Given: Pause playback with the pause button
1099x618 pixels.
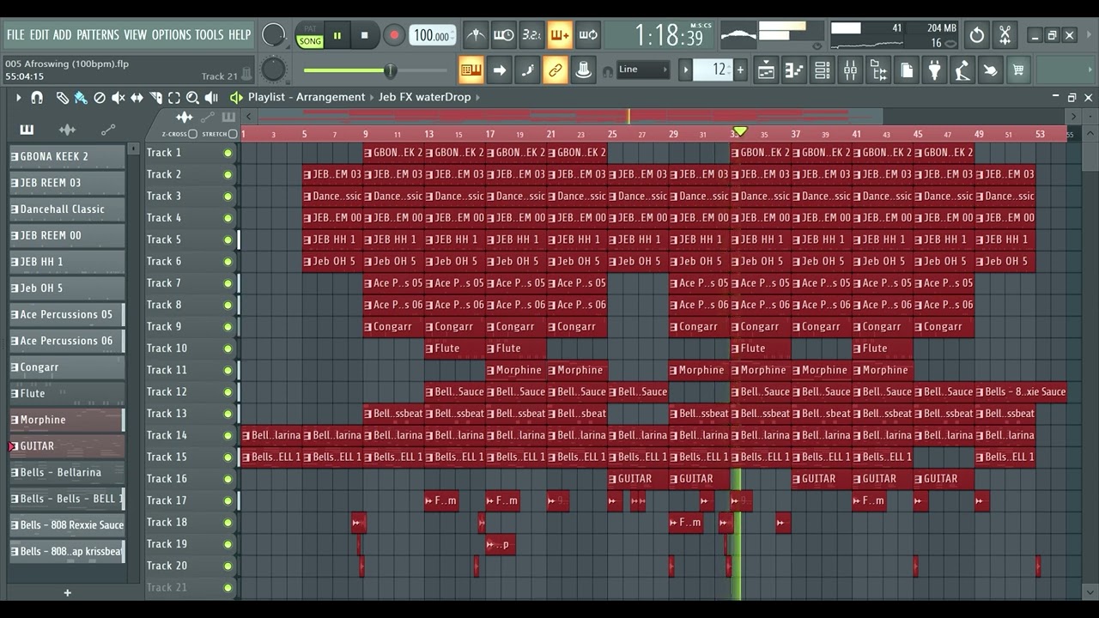Looking at the screenshot, I should tap(337, 35).
